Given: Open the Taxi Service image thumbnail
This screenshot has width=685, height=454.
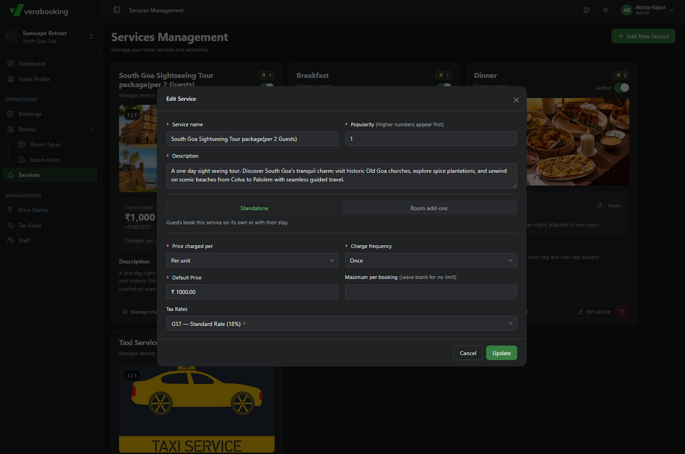Looking at the screenshot, I should point(197,409).
